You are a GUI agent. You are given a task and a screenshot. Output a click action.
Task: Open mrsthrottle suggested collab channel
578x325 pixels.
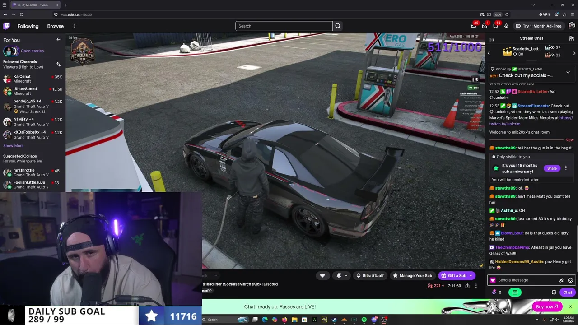coord(33,172)
